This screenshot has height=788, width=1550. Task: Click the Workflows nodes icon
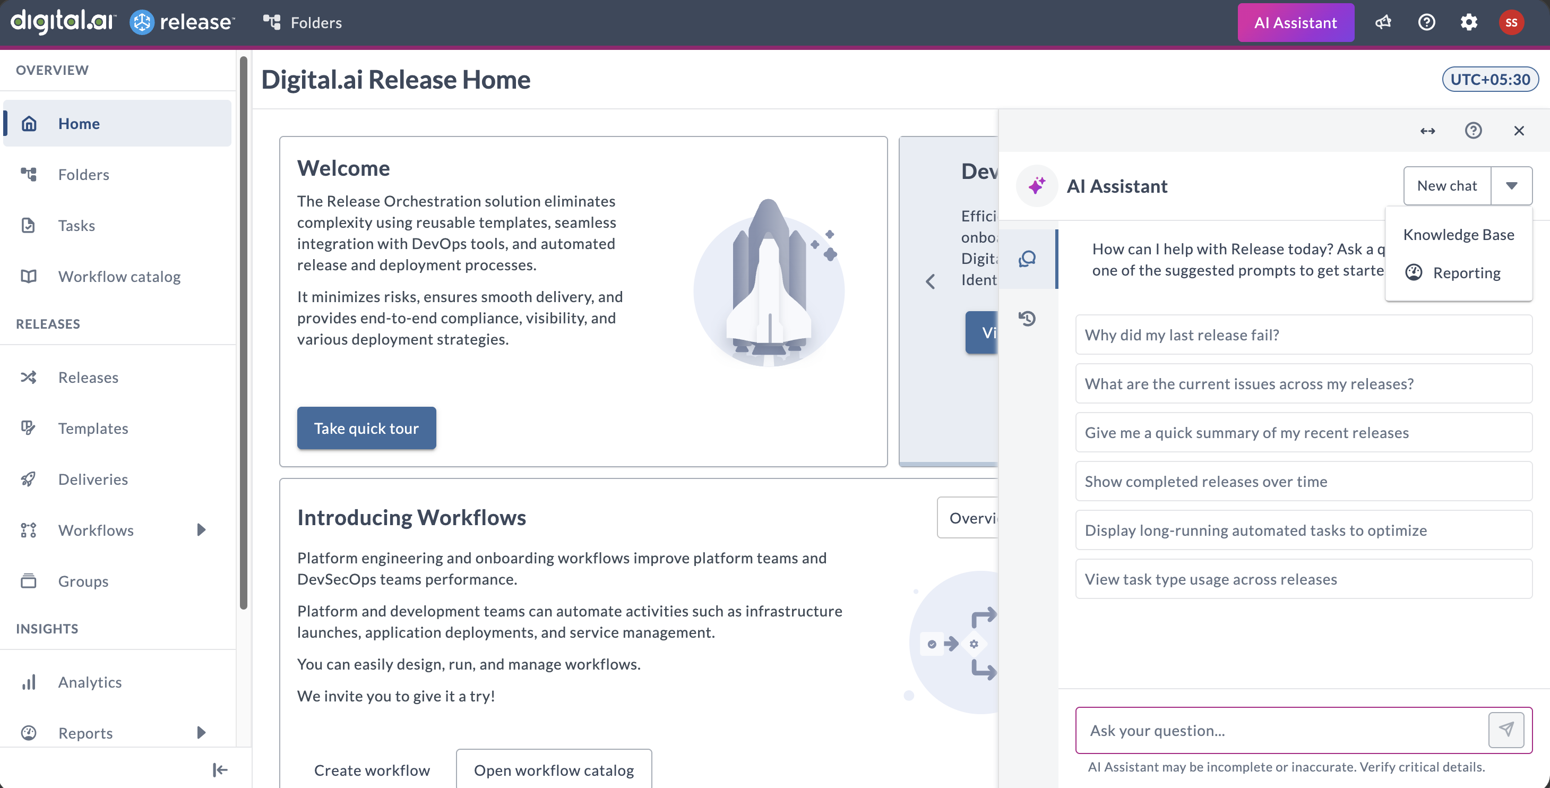(x=29, y=530)
